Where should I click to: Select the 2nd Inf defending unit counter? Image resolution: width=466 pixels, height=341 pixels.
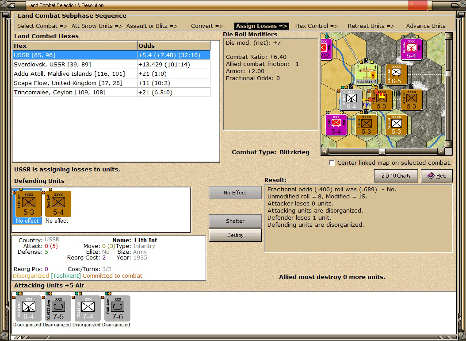coord(58,204)
